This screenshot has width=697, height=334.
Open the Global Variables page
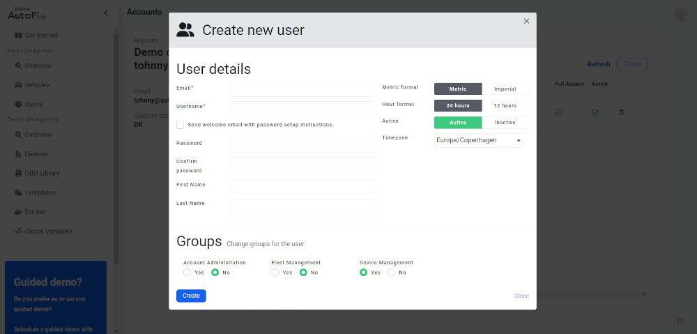(49, 231)
